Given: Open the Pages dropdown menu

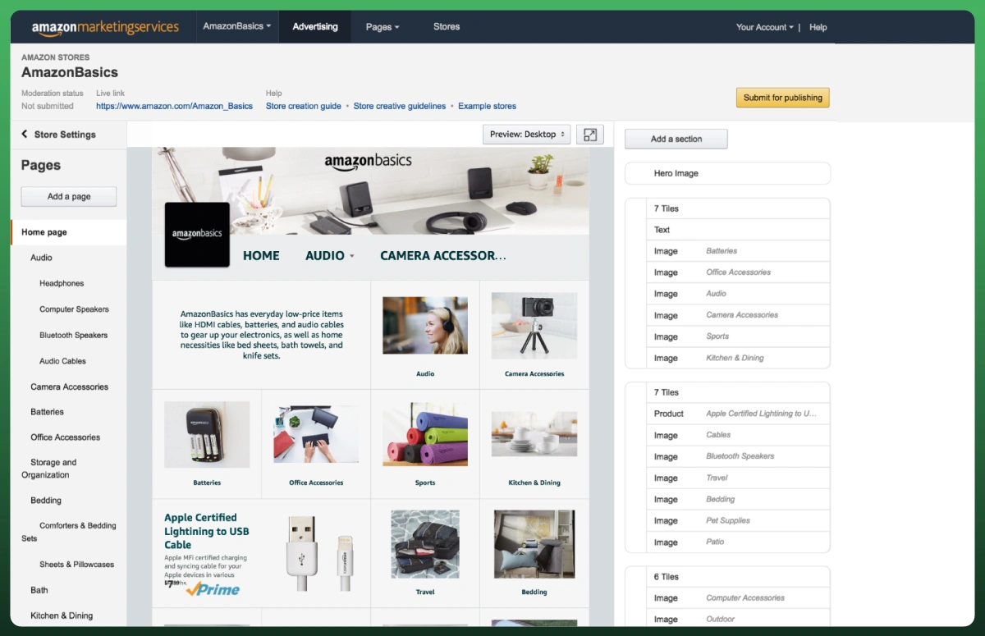Looking at the screenshot, I should (x=383, y=27).
